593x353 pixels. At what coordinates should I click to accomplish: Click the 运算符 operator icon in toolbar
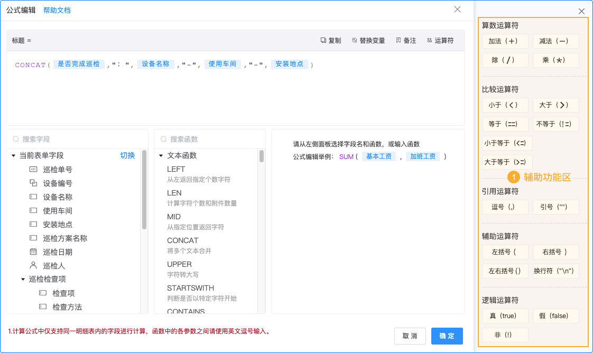click(x=430, y=40)
